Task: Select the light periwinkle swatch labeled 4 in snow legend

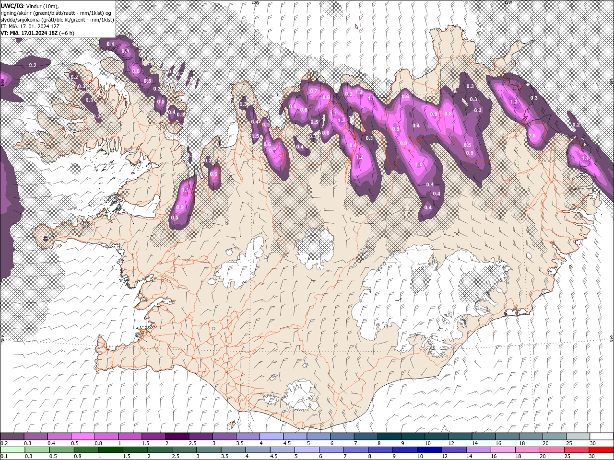Action: click(272, 437)
